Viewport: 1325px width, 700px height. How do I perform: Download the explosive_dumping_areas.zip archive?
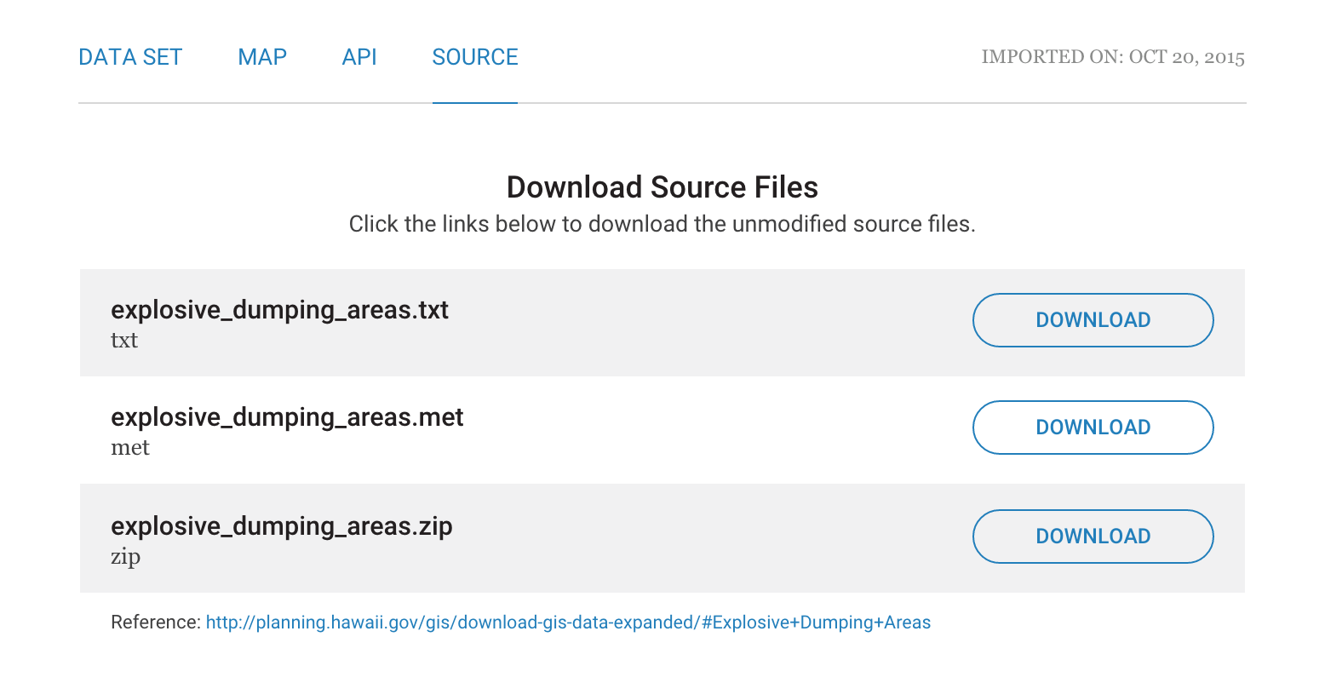pos(1093,536)
